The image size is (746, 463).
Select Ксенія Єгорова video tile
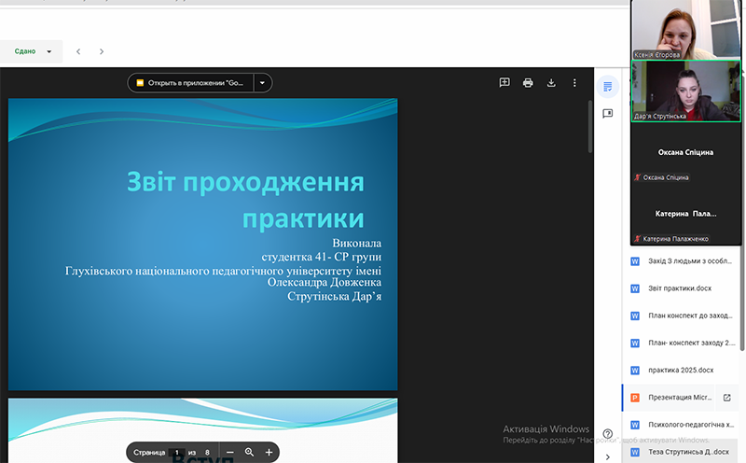point(686,30)
